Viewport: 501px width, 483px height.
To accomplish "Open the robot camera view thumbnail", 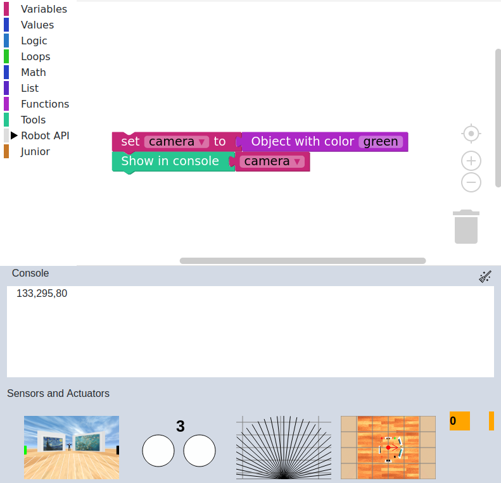I will point(72,447).
